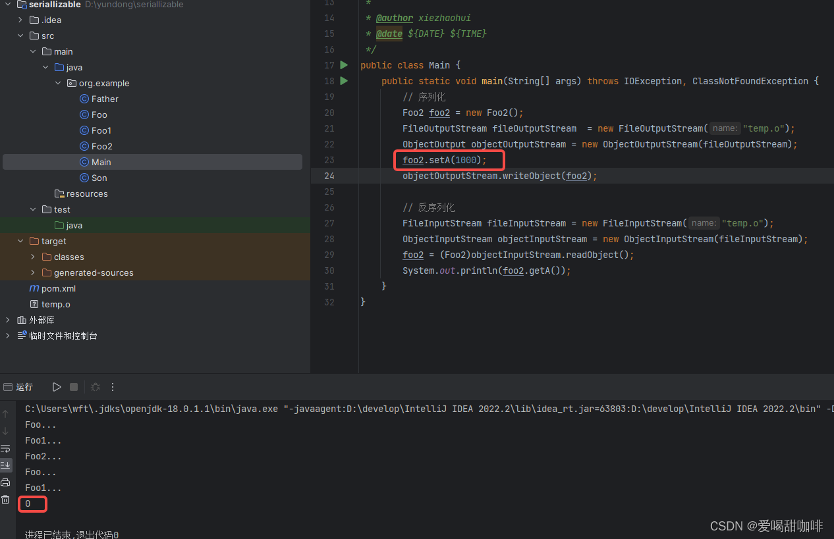The width and height of the screenshot is (834, 539).
Task: Click the .idea folder icon
Action: click(x=34, y=20)
